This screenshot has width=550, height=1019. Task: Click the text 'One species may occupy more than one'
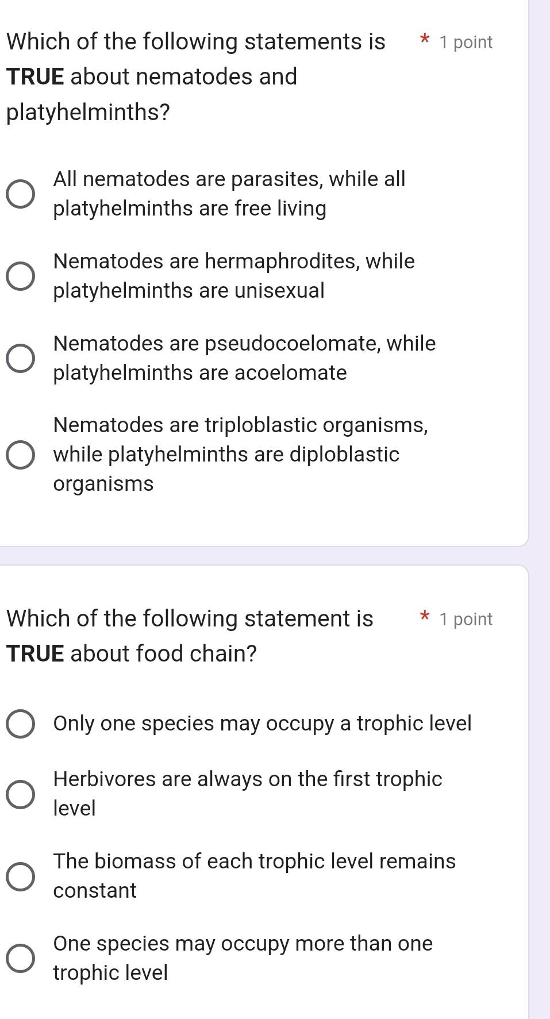tap(243, 944)
